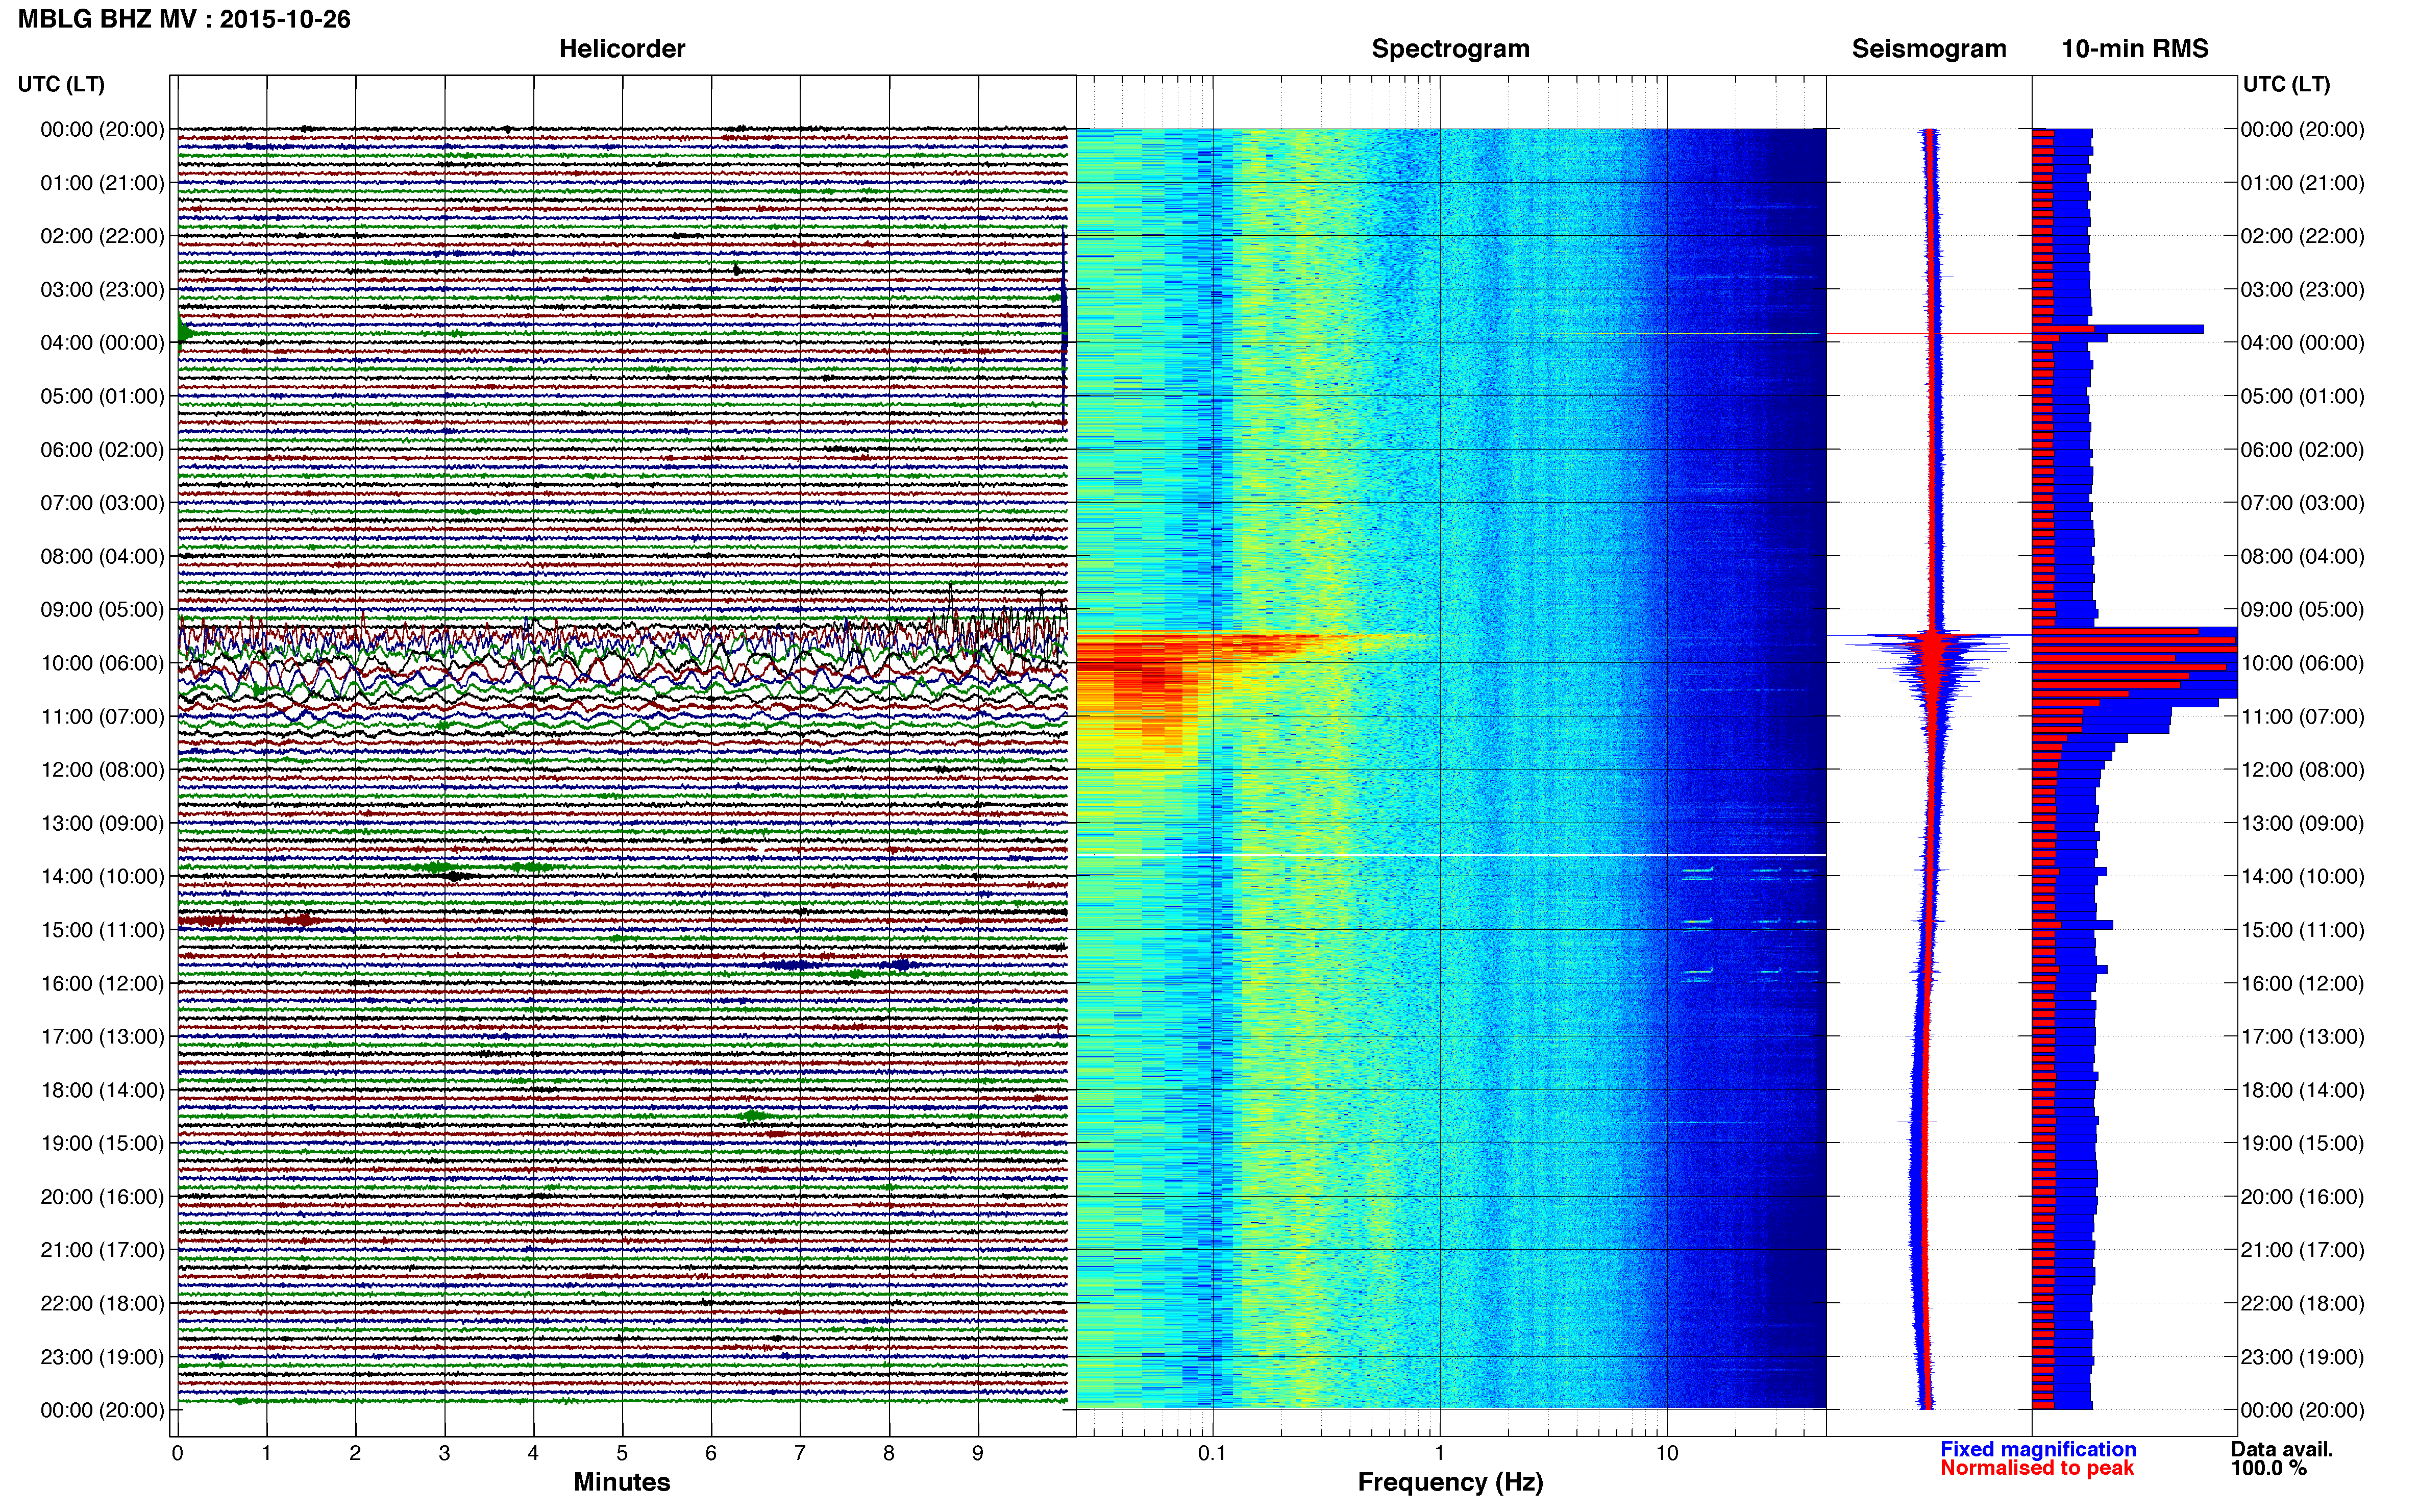2419x1512 pixels.
Task: Click the 'Fixed magnification' legend text
Action: coord(2038,1449)
